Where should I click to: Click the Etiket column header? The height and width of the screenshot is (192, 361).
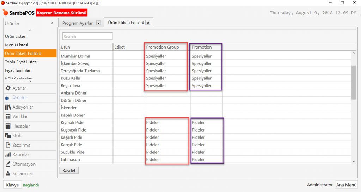pyautogui.click(x=129, y=47)
